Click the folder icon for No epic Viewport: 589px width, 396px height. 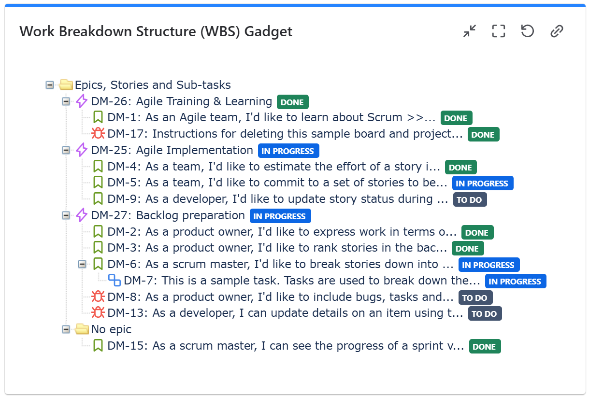click(x=82, y=329)
